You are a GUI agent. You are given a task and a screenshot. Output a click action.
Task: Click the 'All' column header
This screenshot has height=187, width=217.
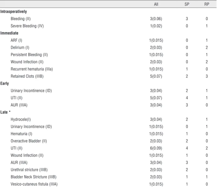pos(156,4)
